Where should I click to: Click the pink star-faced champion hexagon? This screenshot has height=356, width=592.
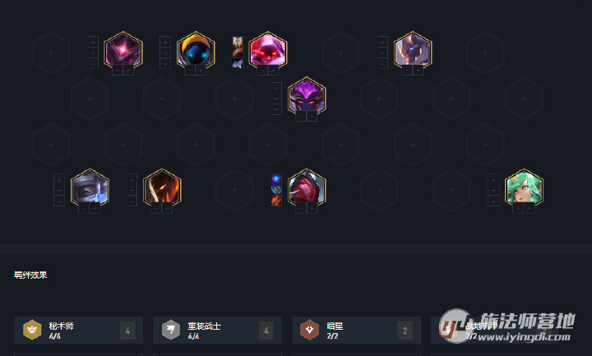pyautogui.click(x=123, y=50)
